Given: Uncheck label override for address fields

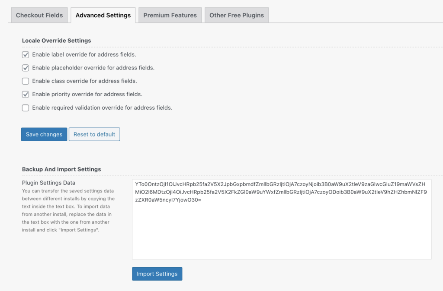Looking at the screenshot, I should coord(26,55).
